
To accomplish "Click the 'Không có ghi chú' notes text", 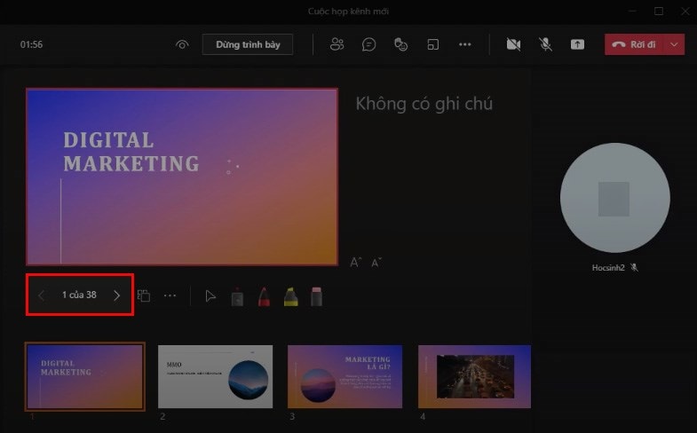I will point(424,104).
